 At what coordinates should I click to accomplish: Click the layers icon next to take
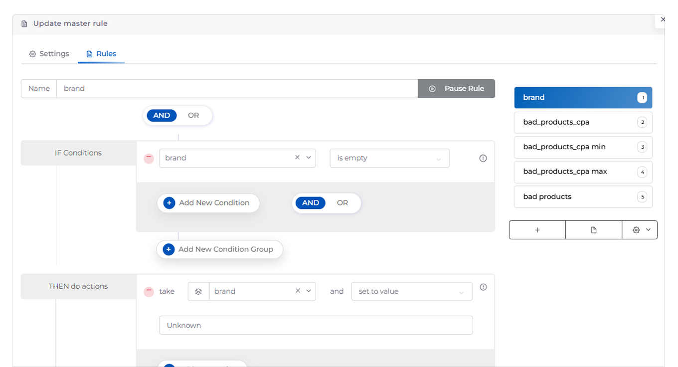[198, 292]
